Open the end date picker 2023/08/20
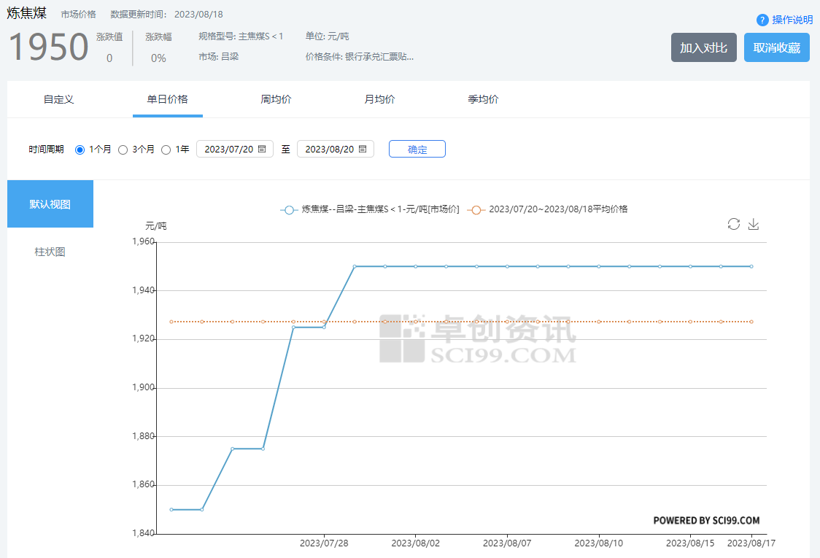Image resolution: width=820 pixels, height=558 pixels. (x=329, y=149)
